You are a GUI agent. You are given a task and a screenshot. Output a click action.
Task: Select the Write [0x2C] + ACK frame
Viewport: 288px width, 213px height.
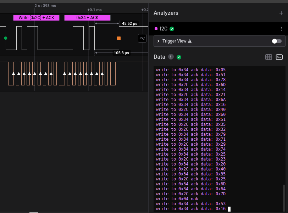(x=37, y=18)
